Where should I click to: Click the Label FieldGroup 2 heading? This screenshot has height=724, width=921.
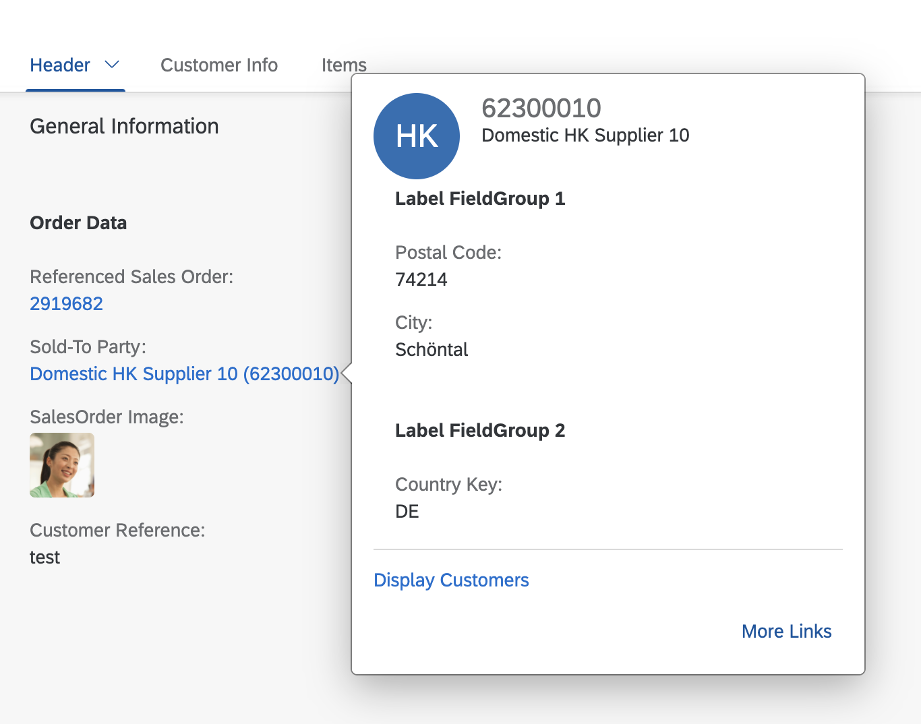click(480, 431)
